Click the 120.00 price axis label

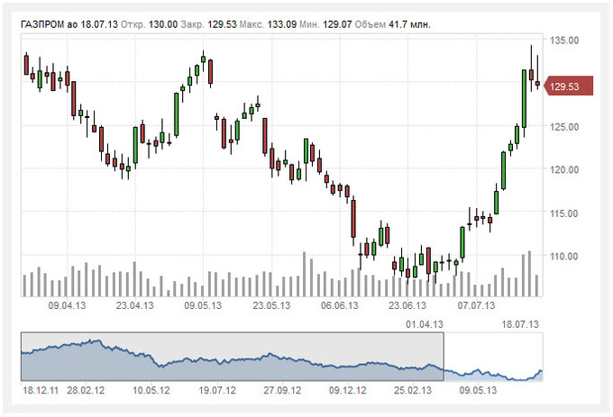pos(563,170)
